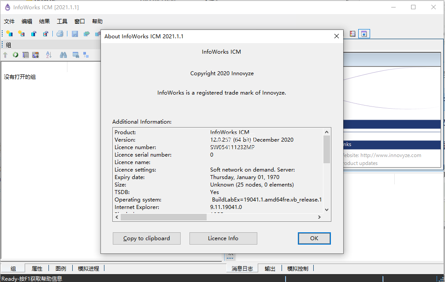Click the horizontal scrollbar thumb in info list

pos(164,217)
